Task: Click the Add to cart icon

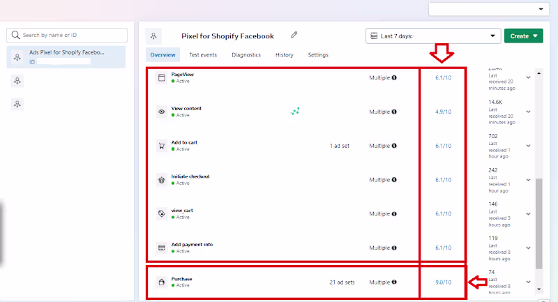Action: pos(161,146)
